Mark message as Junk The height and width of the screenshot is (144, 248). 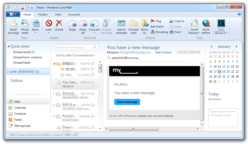tap(49, 27)
